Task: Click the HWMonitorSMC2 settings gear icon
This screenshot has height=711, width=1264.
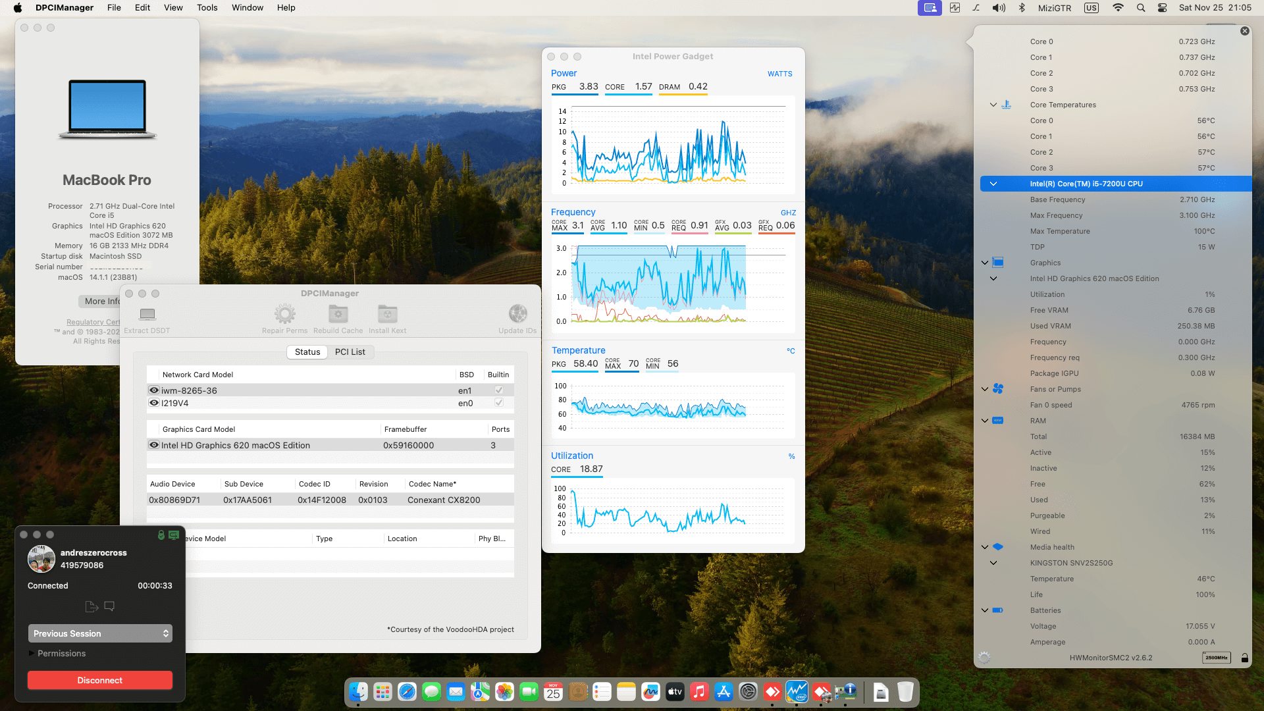Action: click(x=984, y=658)
